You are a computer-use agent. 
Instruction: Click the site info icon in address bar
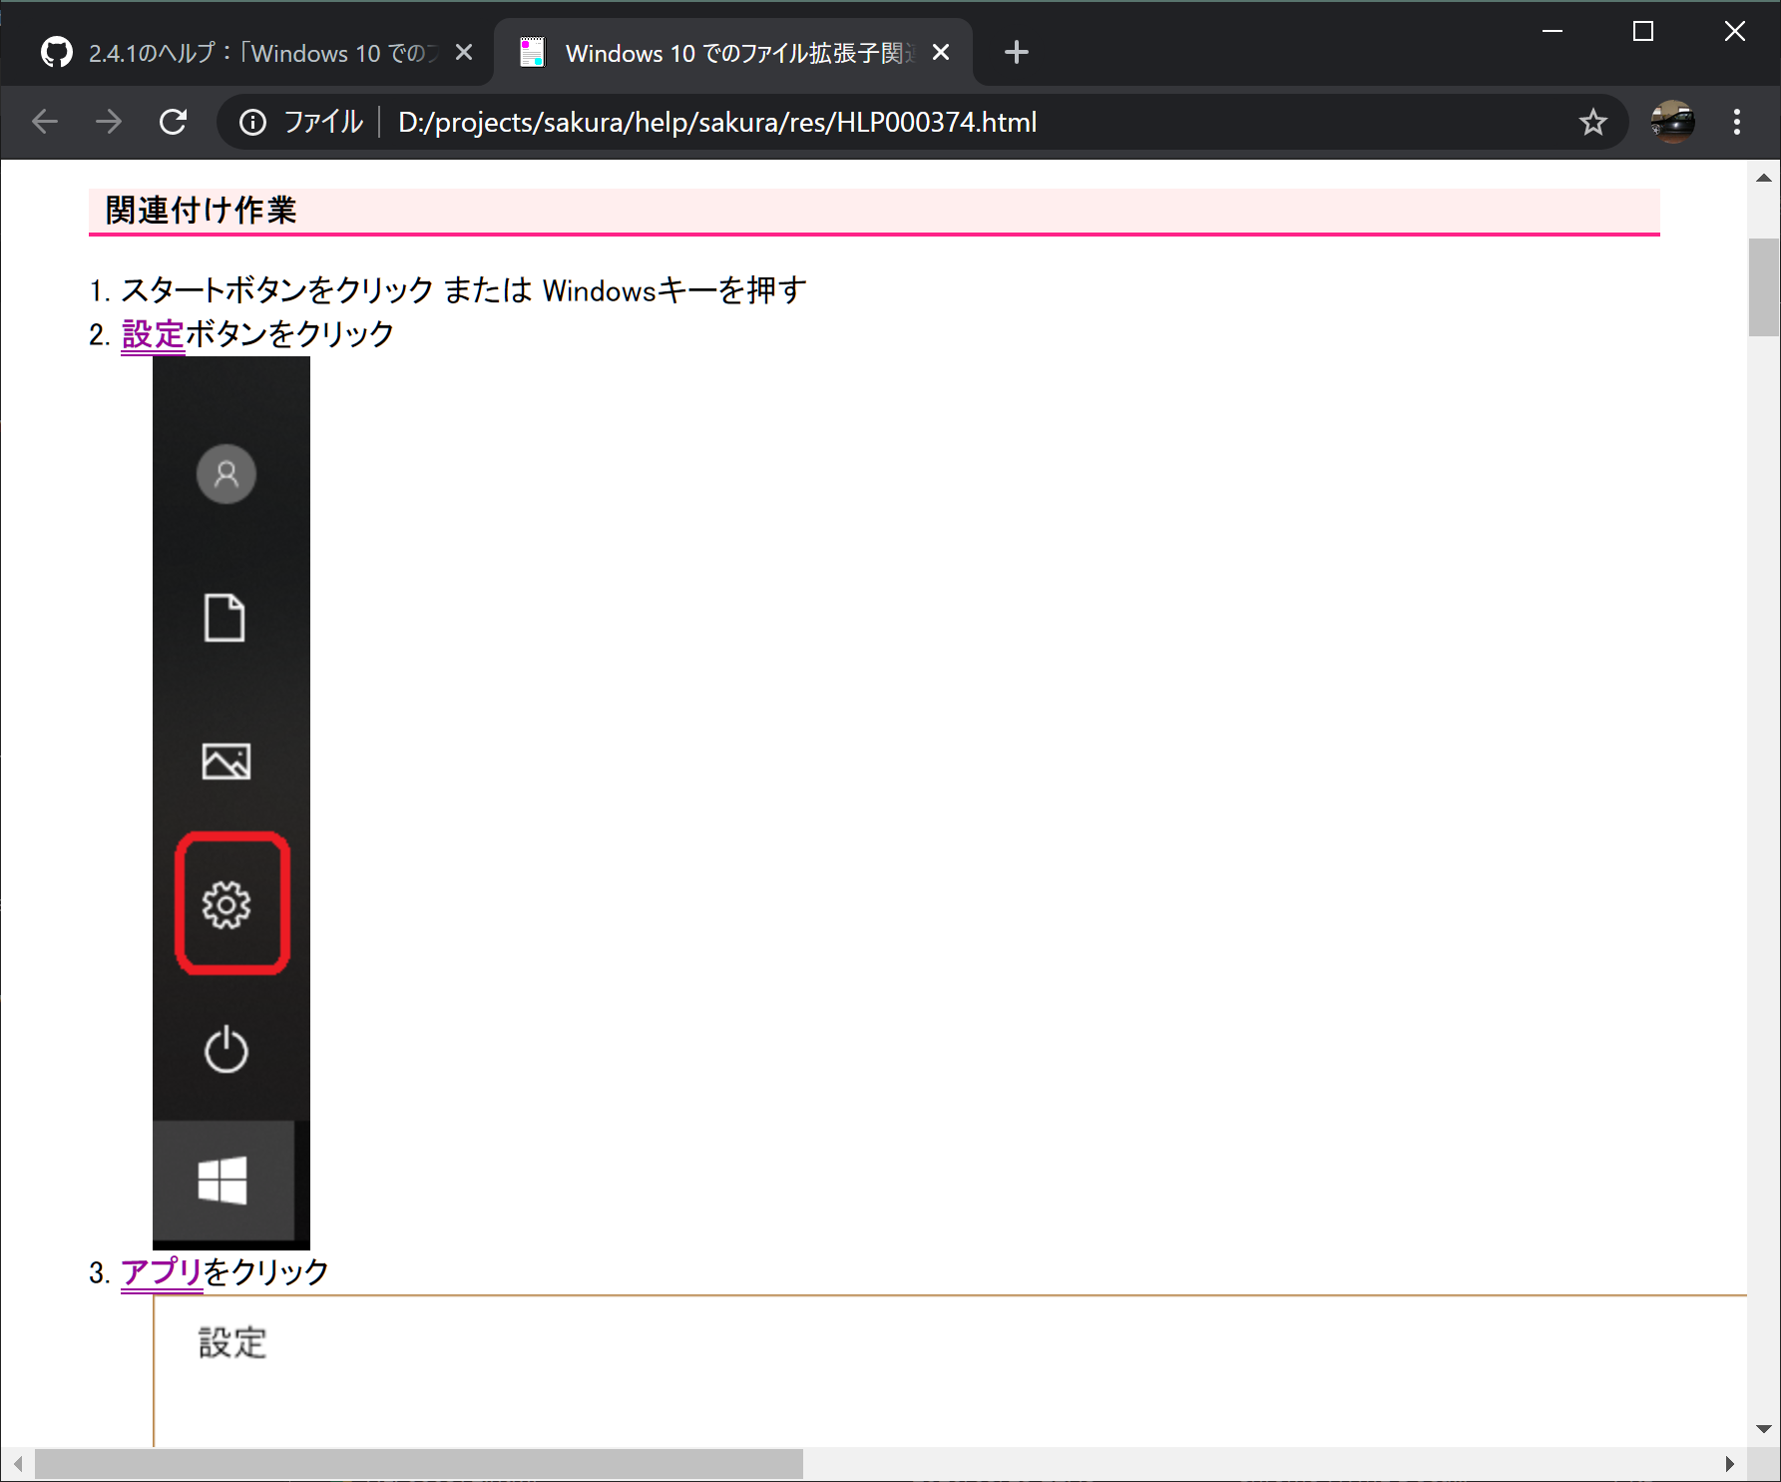252,122
